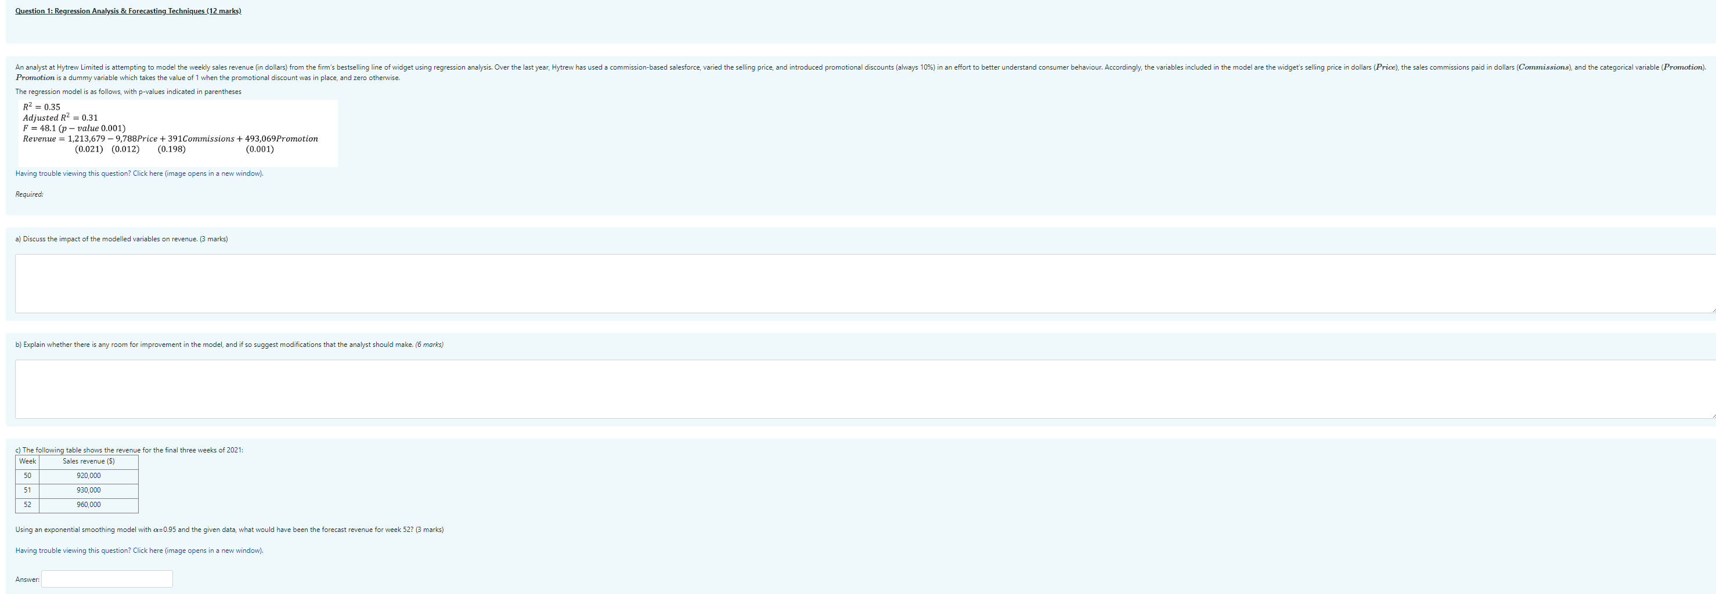Screen dimensions: 1716x594
Task: Select the week 52 cell in the table
Action: click(x=27, y=505)
